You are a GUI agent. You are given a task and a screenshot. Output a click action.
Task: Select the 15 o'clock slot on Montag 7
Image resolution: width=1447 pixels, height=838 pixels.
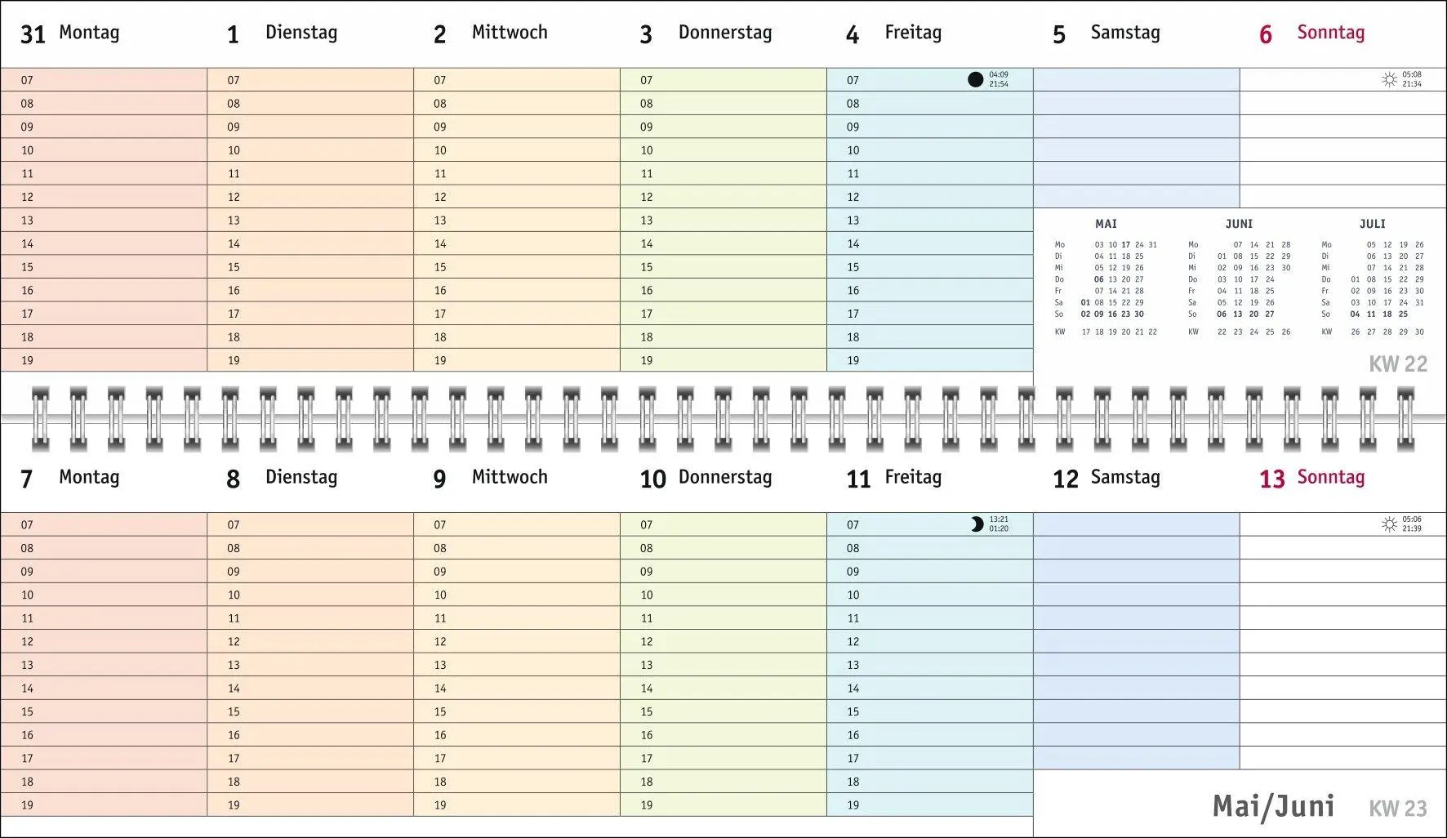click(104, 711)
